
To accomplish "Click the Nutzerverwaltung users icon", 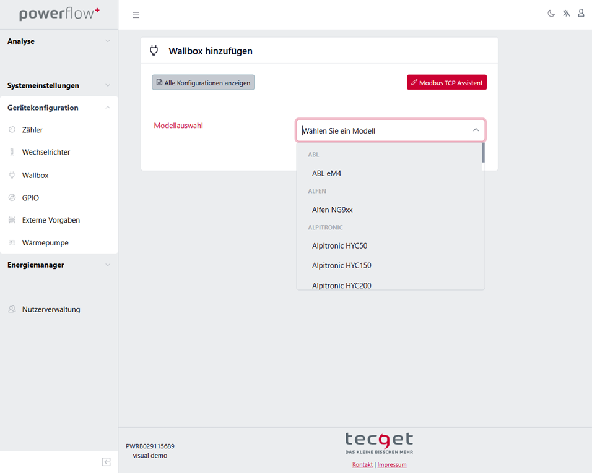I will pyautogui.click(x=12, y=309).
